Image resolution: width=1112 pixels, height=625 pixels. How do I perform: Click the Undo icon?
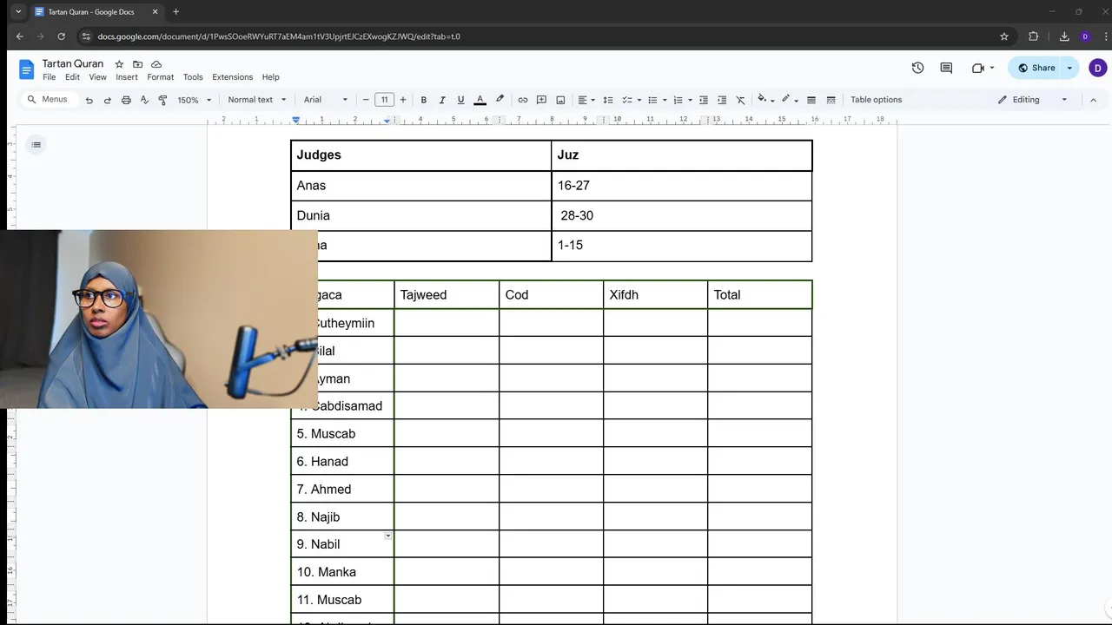tap(89, 100)
